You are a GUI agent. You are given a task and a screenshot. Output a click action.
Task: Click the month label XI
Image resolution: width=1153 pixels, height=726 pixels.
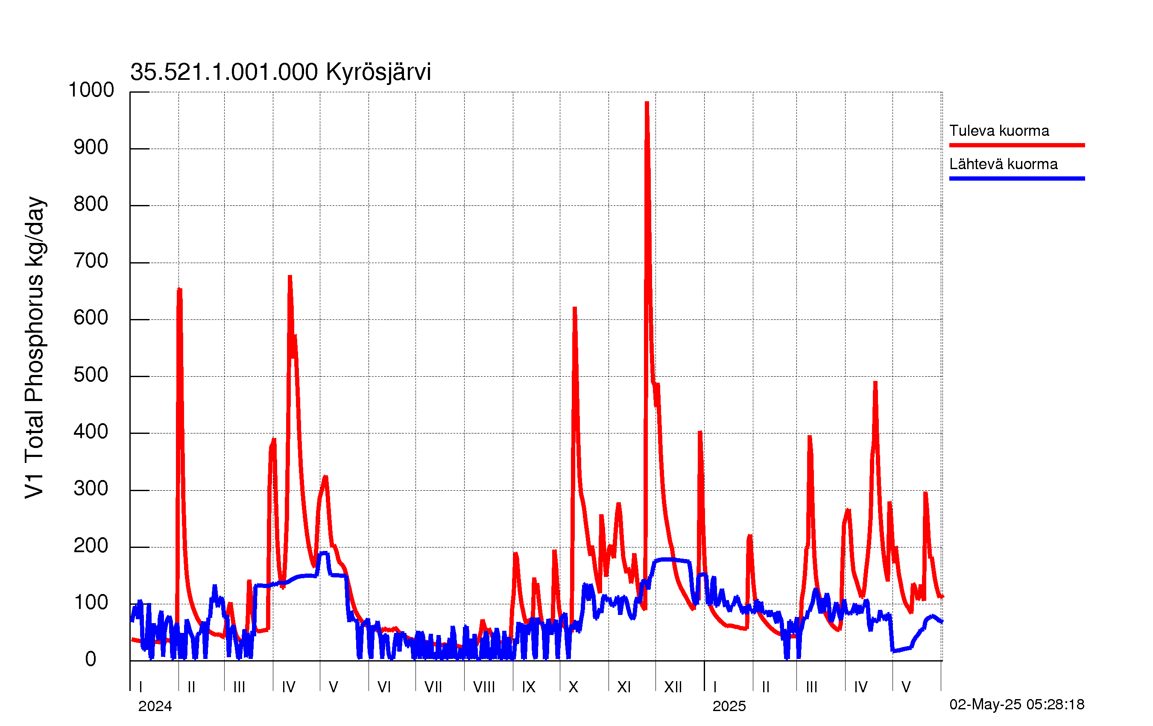click(624, 687)
